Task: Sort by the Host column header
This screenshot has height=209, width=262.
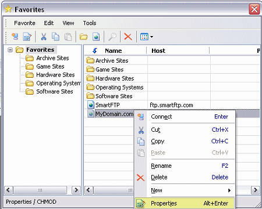Action: [x=158, y=51]
